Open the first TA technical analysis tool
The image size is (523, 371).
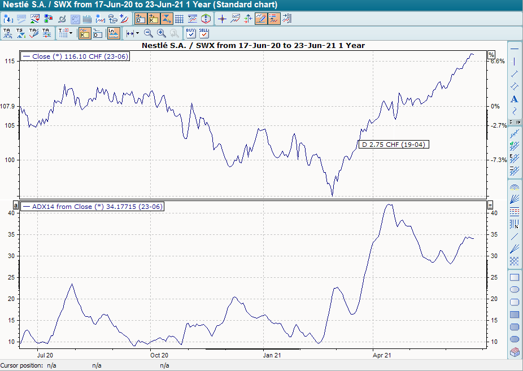click(x=8, y=33)
